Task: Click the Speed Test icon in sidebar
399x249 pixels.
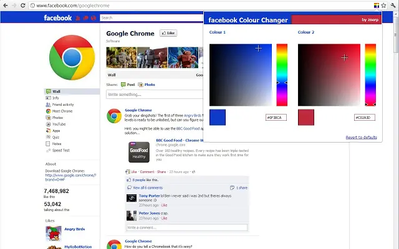Action: click(x=48, y=151)
